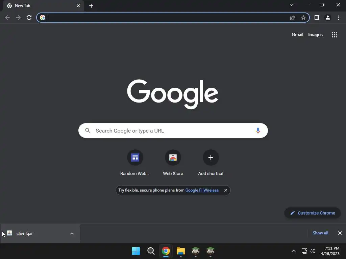Start voice search with microphone icon
346x259 pixels.
pyautogui.click(x=258, y=131)
